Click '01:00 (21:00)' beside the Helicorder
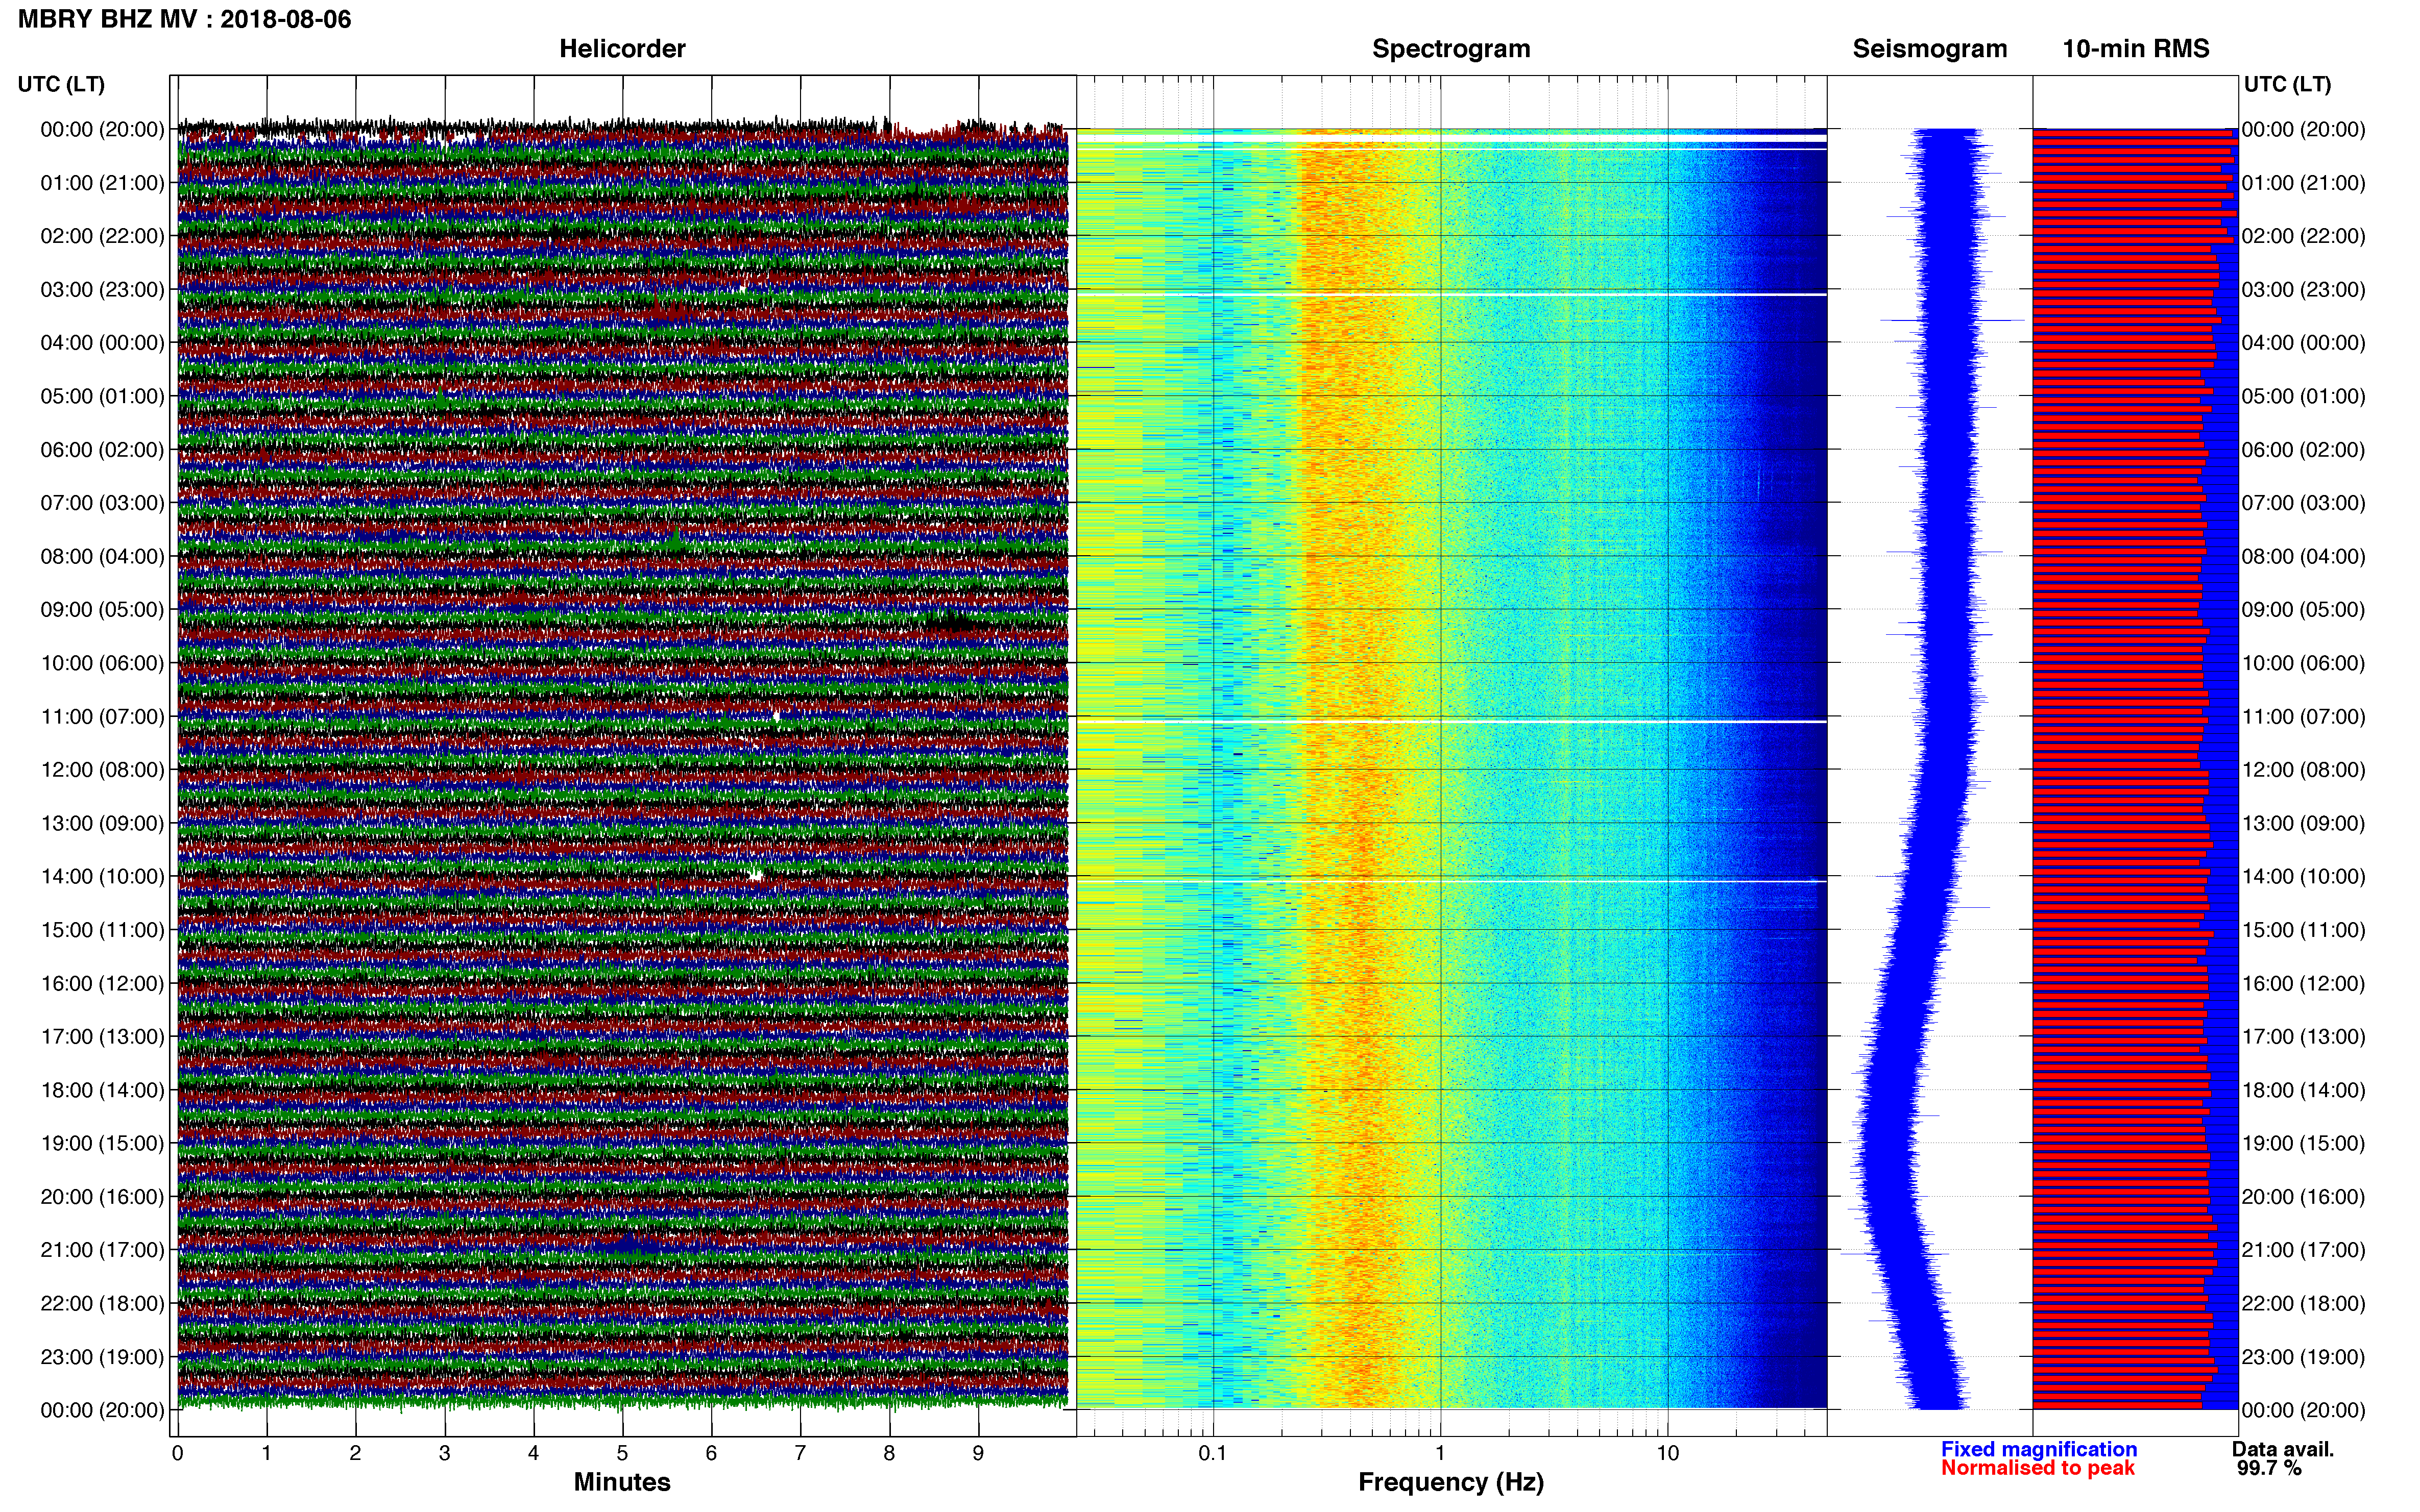The width and height of the screenshot is (2420, 1512). (102, 183)
